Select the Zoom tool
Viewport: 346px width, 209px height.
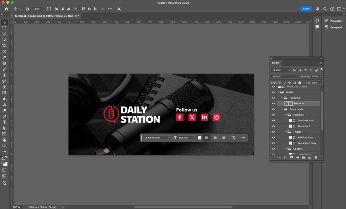[x=4, y=146]
